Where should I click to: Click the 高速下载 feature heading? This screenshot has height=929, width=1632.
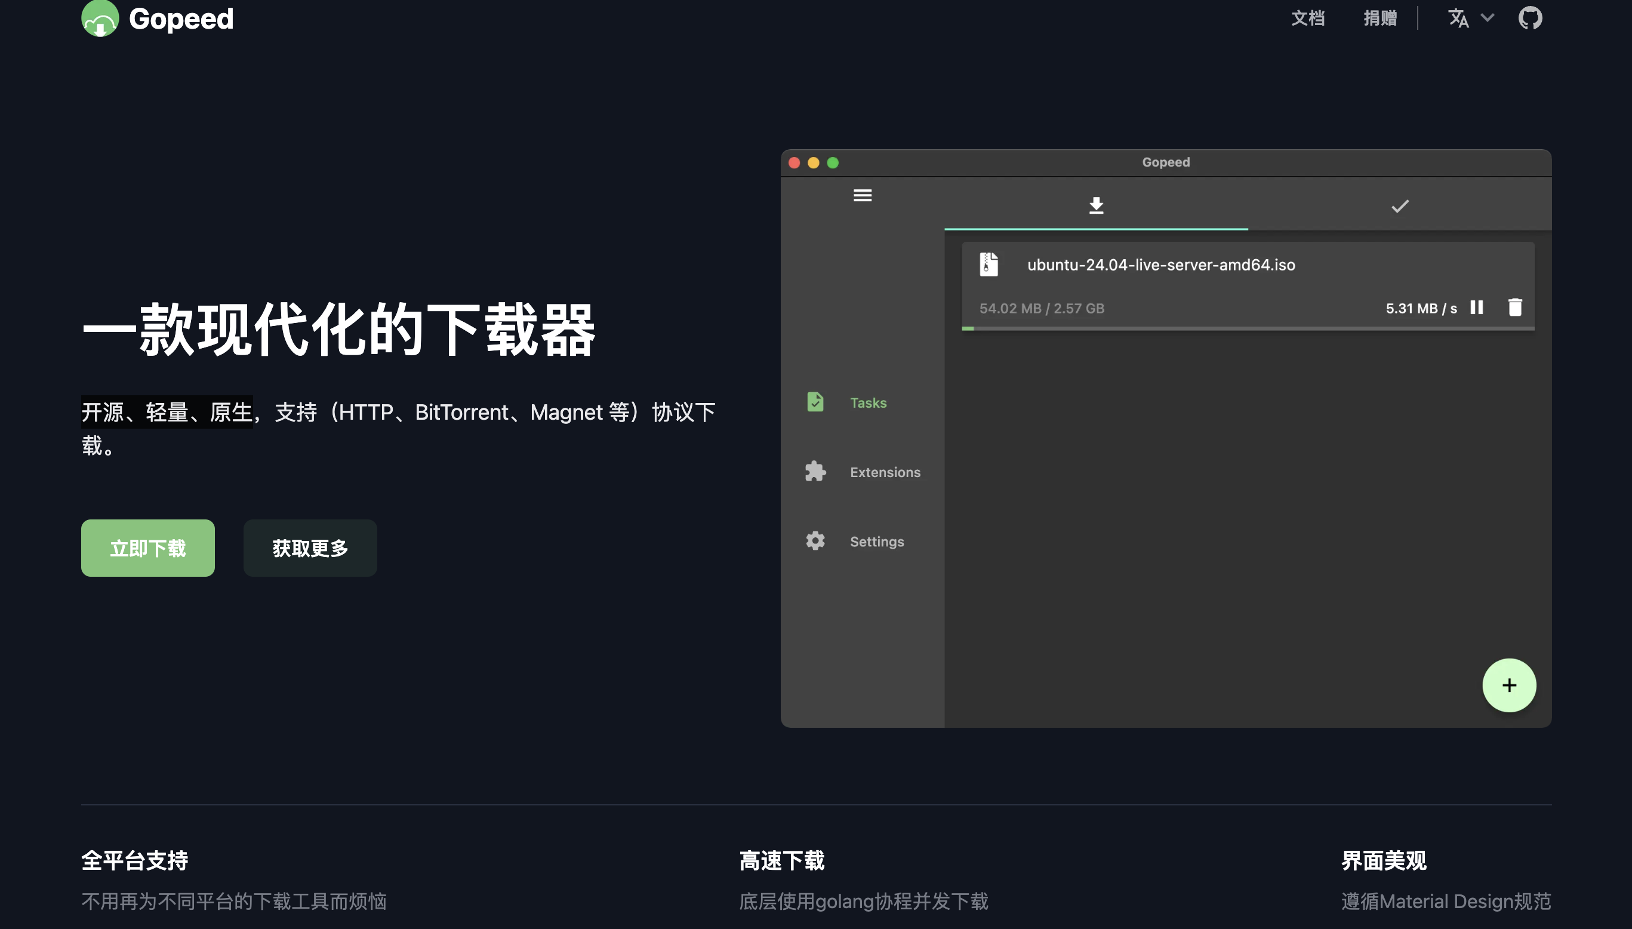click(782, 860)
